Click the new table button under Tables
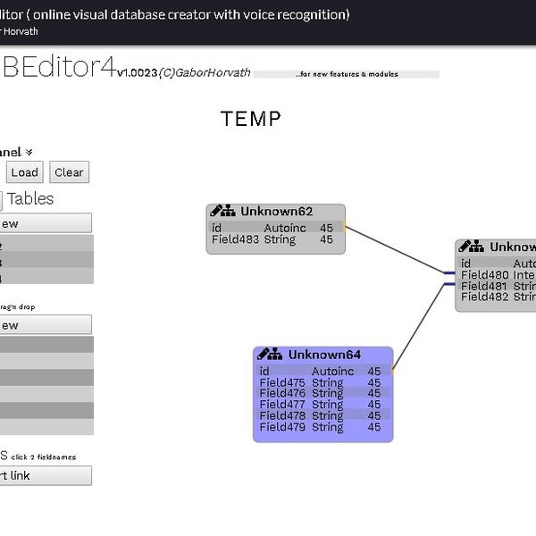Viewport: 536px width, 536px height. coord(46,223)
